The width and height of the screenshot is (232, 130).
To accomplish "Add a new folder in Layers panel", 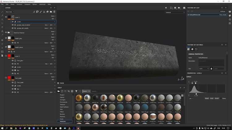I will pos(51,12).
